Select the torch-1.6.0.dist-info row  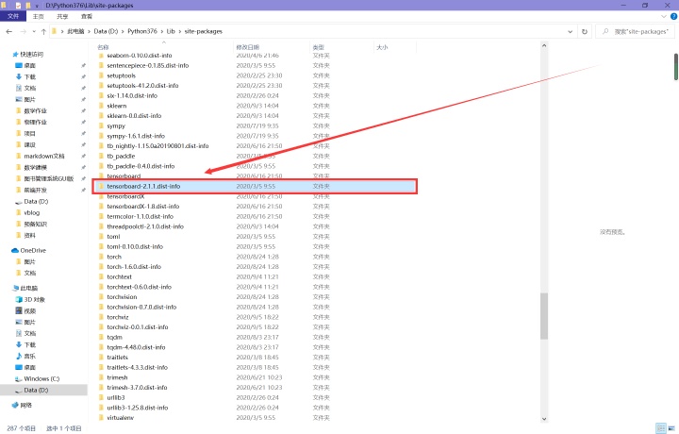pyautogui.click(x=255, y=267)
